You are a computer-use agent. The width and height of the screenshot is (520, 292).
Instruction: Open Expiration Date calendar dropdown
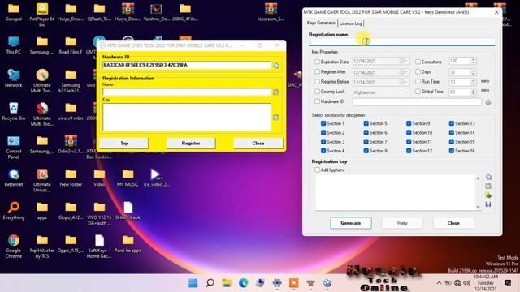click(404, 62)
